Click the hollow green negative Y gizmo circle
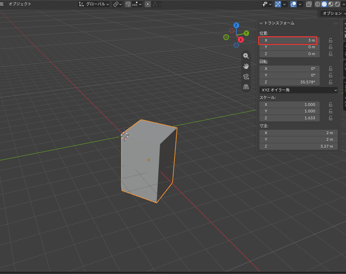The image size is (346, 274). 226,37
